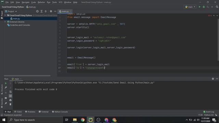219x123 pixels.
Task: Open the Refactor menu
Action: [41, 2]
